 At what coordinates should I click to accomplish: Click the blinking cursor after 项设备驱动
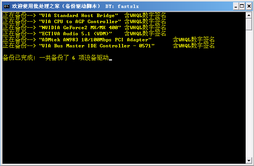click(x=110, y=60)
